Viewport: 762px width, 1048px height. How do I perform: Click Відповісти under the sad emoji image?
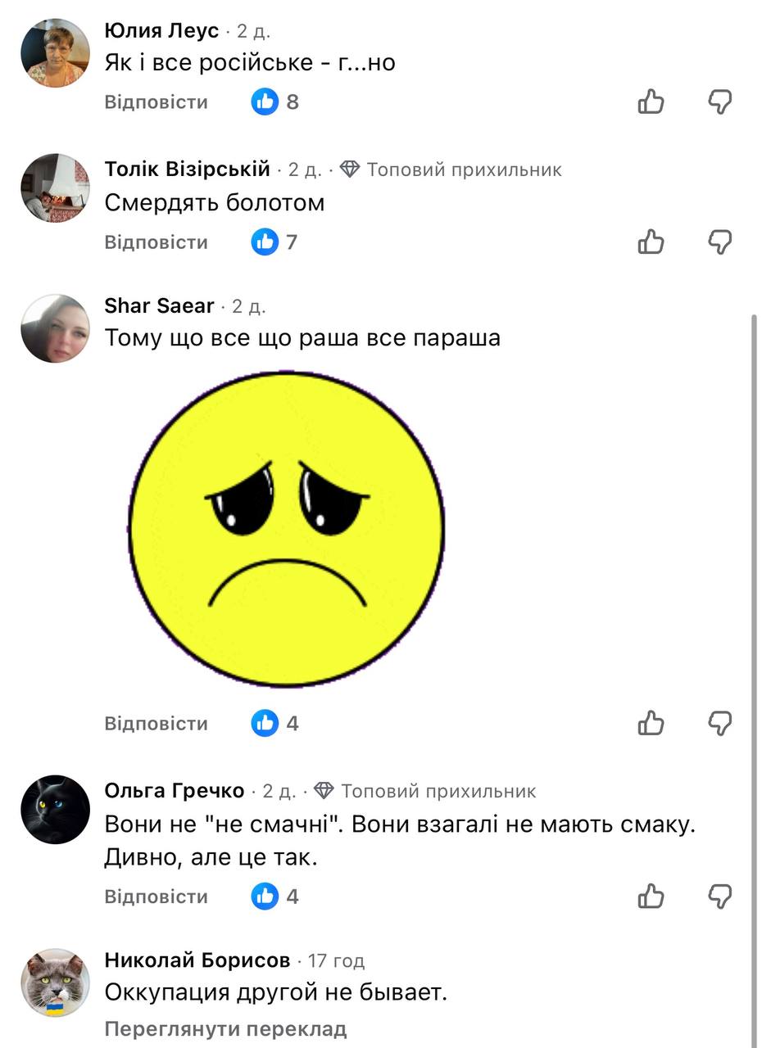point(156,724)
